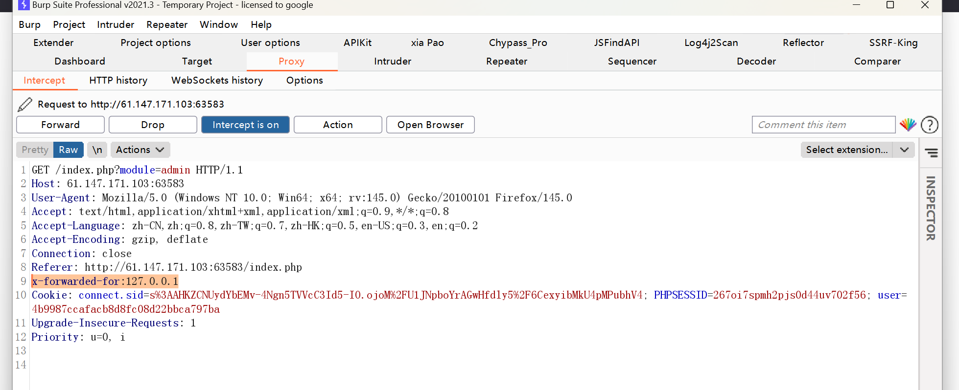Open the JSFindAPI tab

pos(617,43)
